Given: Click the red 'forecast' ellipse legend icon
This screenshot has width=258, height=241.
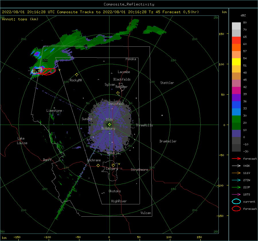Looking at the screenshot, I should 236,209.
